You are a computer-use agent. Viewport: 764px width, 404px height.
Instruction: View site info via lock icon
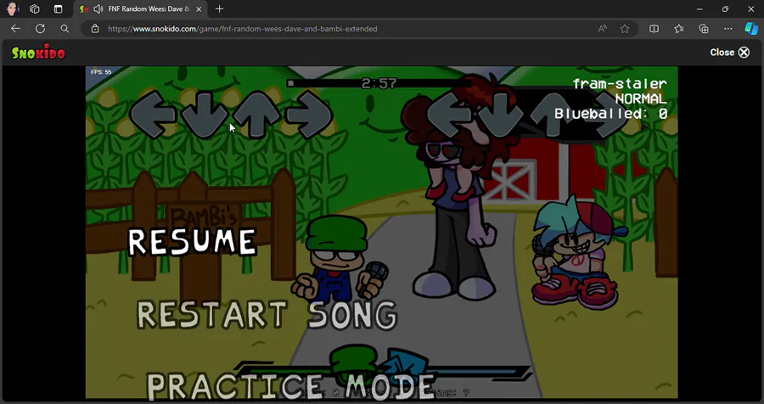95,29
